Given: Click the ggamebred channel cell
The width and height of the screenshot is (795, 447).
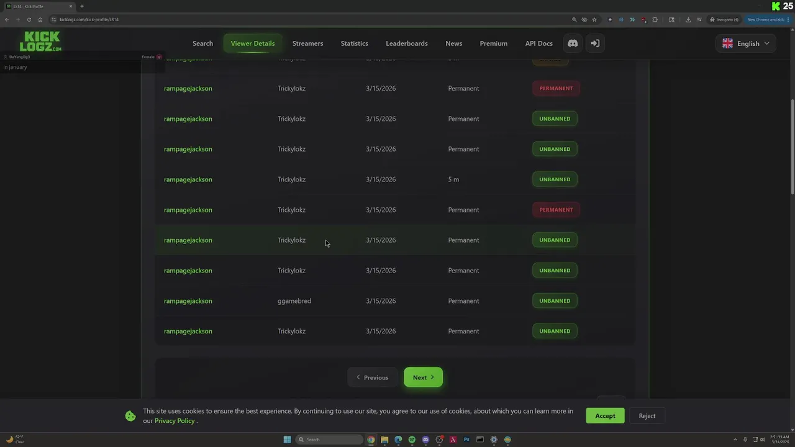Looking at the screenshot, I should coord(294,301).
